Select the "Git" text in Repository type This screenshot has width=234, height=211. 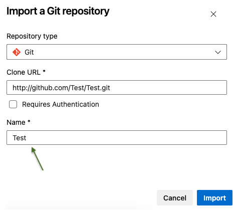(29, 52)
